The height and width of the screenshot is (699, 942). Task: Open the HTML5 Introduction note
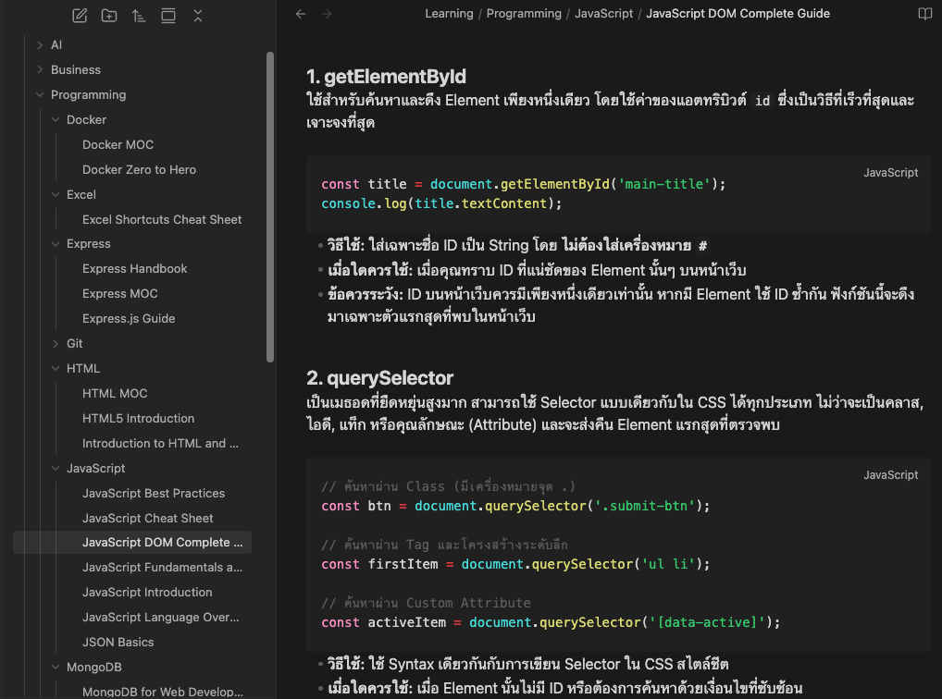[138, 419]
